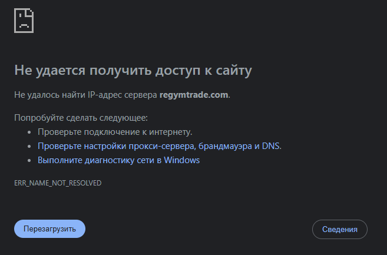The width and height of the screenshot is (387, 255).
Task: Click the bullet before the proxy settings link
Action: [x=29, y=146]
